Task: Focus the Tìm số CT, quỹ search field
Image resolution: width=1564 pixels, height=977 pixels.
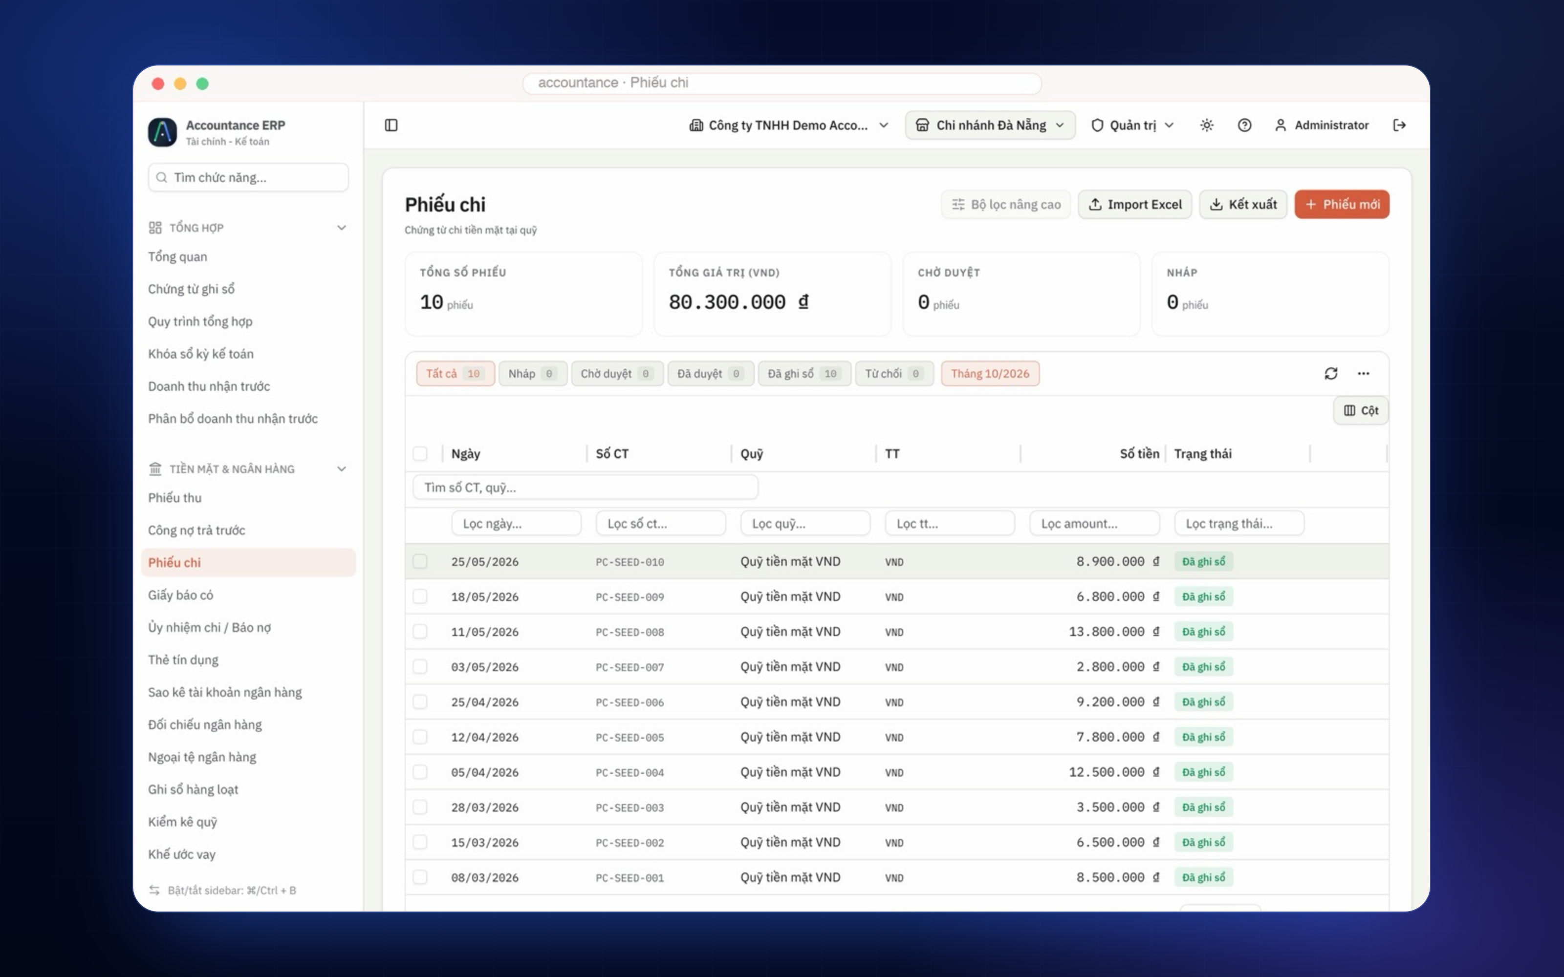Action: coord(585,487)
